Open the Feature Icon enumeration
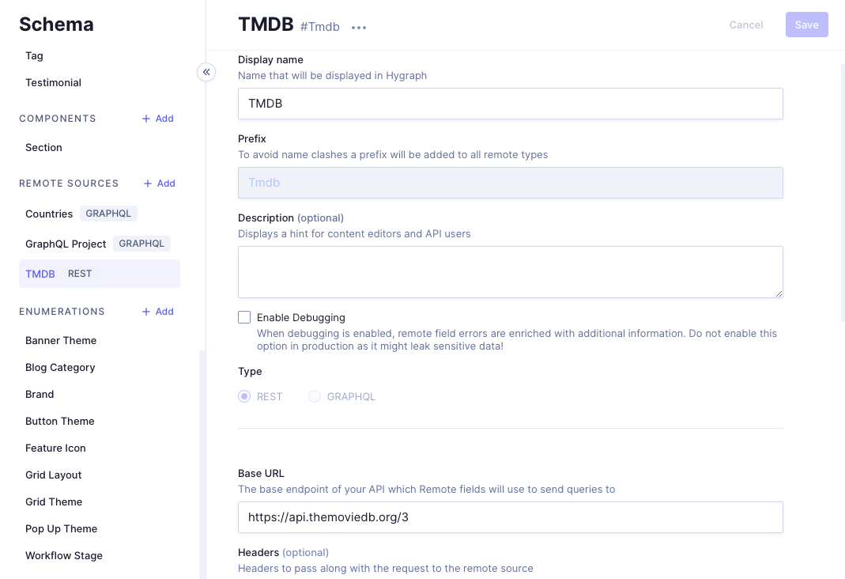Viewport: 845px width, 579px height. pos(55,448)
